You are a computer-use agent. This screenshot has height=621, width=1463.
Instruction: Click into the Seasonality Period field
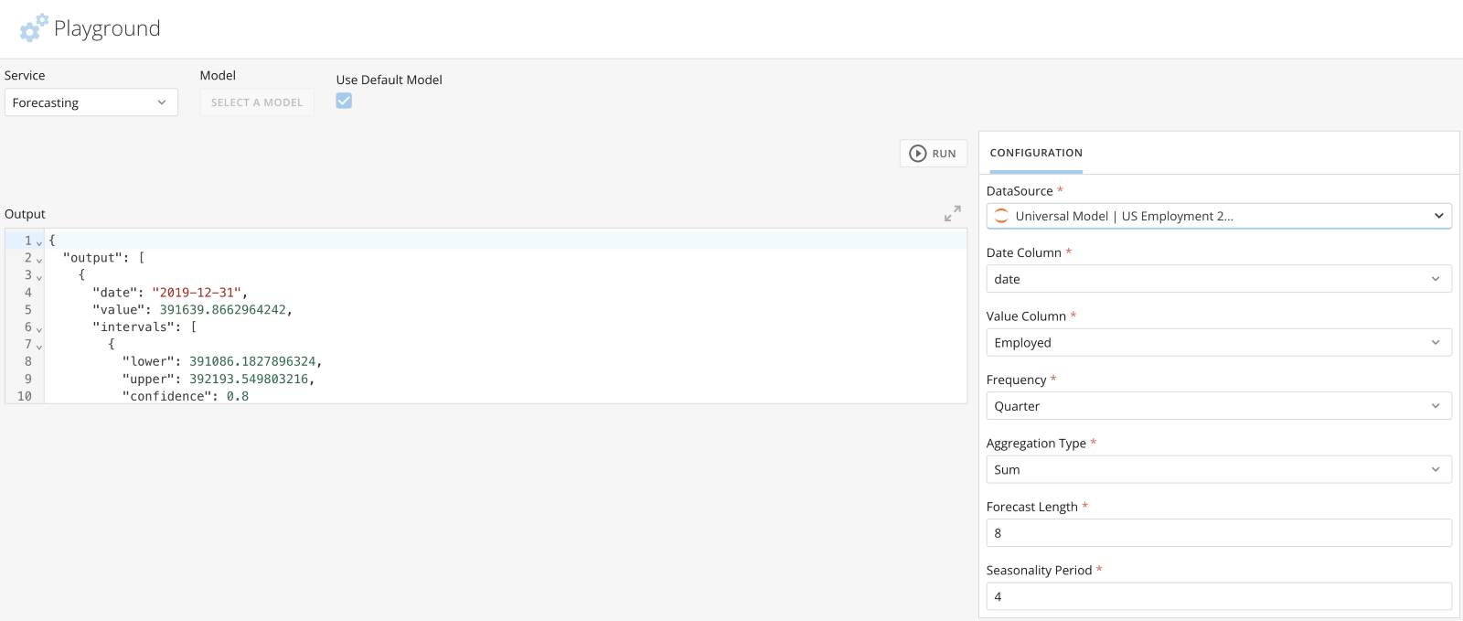pyautogui.click(x=1219, y=596)
